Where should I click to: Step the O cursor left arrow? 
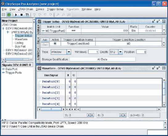point(121,115)
